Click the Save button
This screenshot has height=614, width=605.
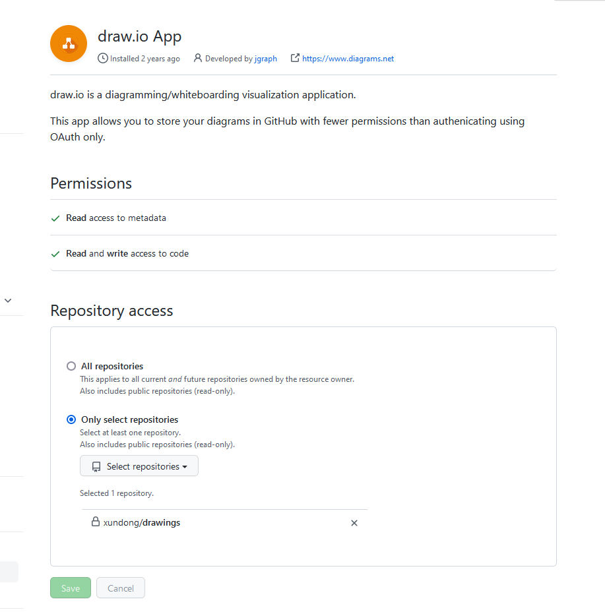70,588
